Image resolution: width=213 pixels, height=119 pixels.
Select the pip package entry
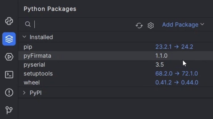(28, 47)
